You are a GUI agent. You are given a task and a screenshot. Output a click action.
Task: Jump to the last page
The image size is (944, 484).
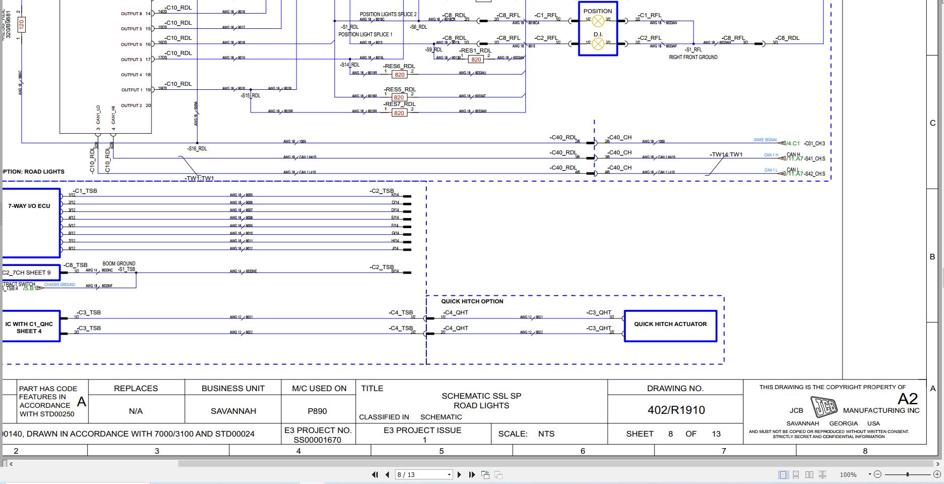click(x=472, y=474)
